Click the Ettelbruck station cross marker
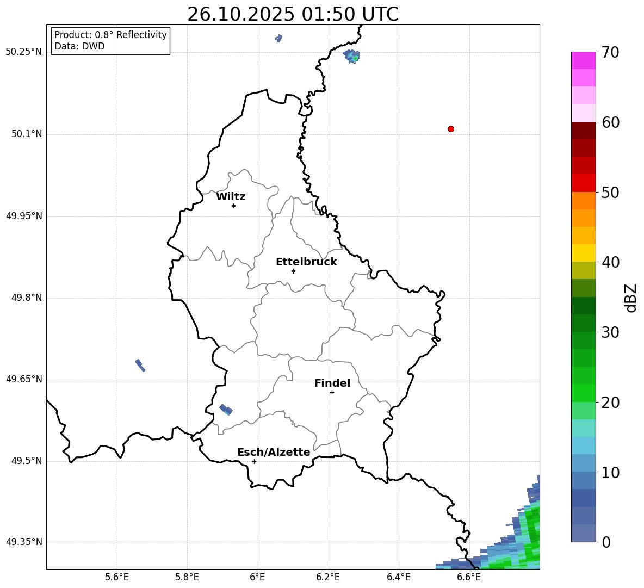 (293, 271)
